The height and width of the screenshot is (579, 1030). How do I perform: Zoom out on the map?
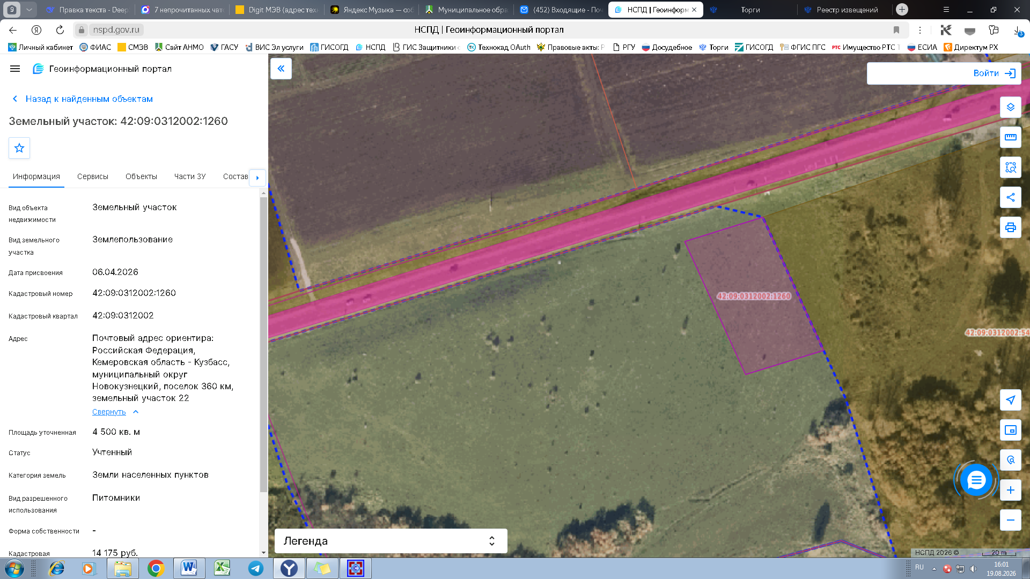(x=1011, y=520)
